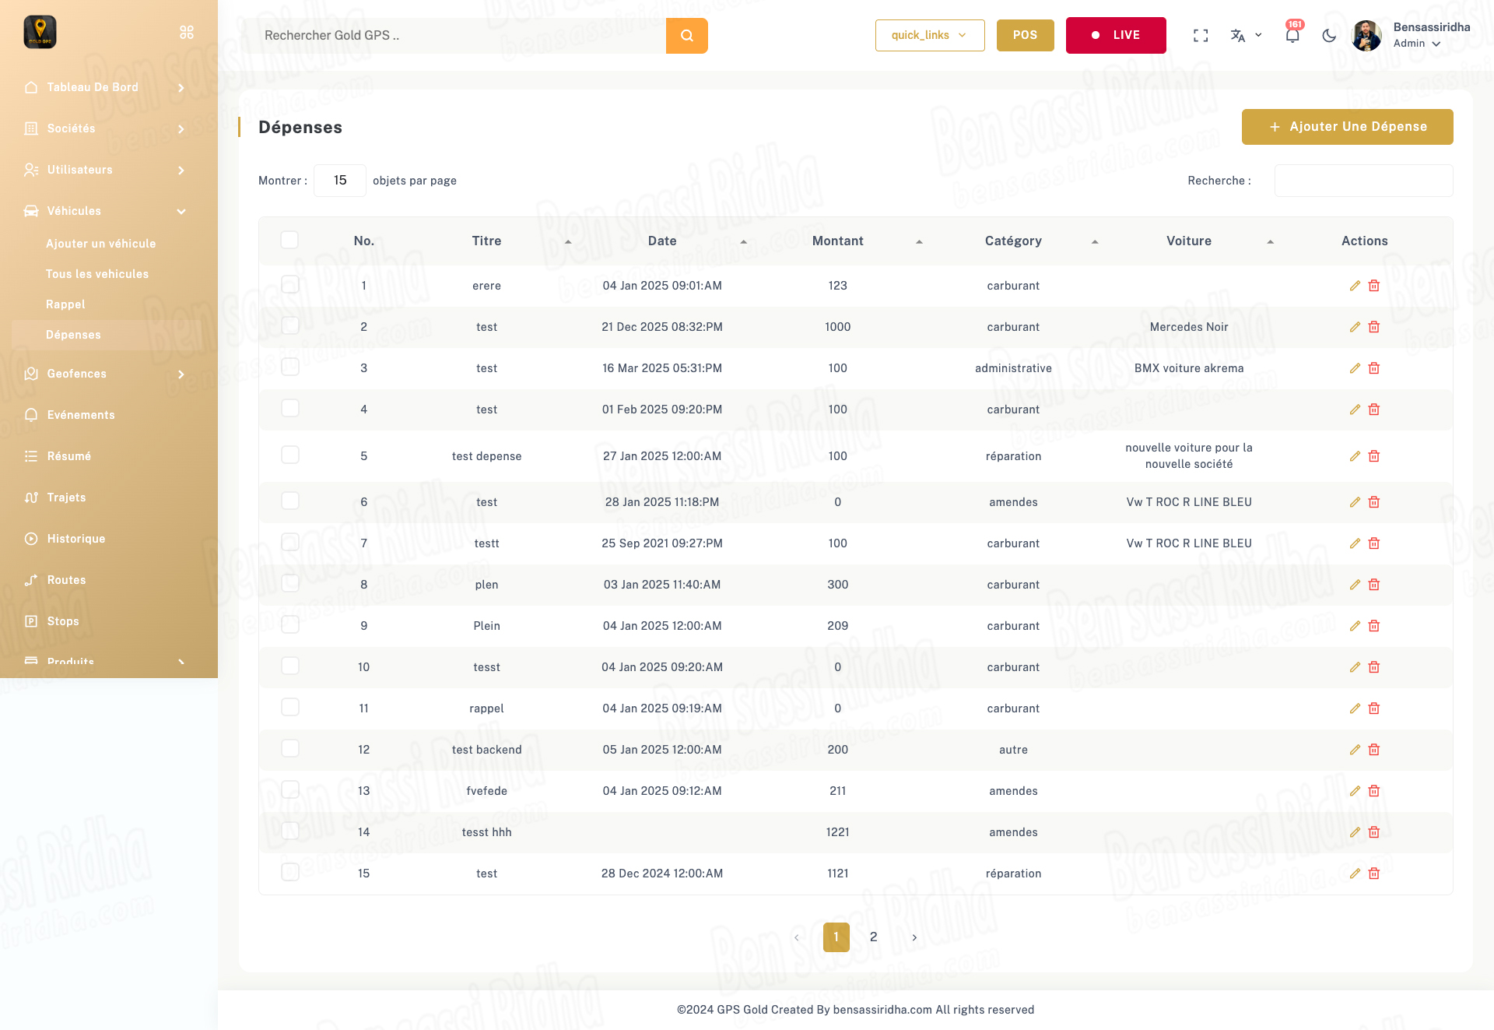Enter fullscreen mode via header icon
Screen dimensions: 1494x1030
[x=1200, y=35]
